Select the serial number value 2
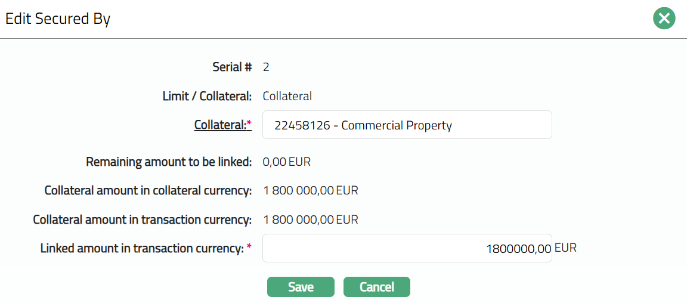This screenshot has width=687, height=303. coord(266,67)
